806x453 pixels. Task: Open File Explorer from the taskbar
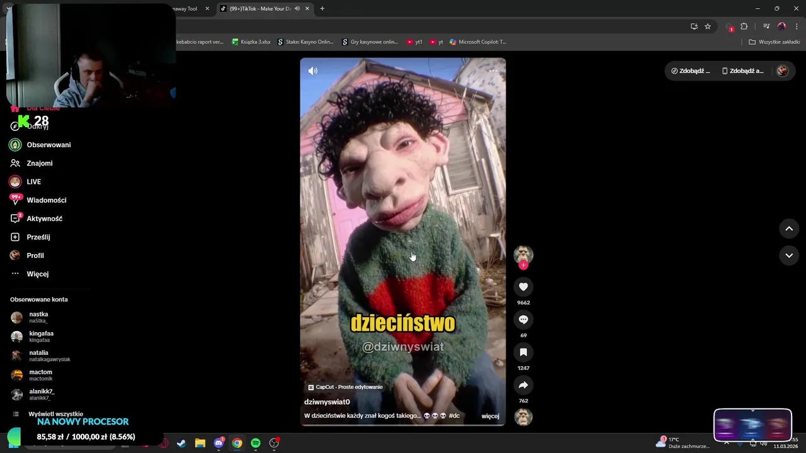coord(200,443)
